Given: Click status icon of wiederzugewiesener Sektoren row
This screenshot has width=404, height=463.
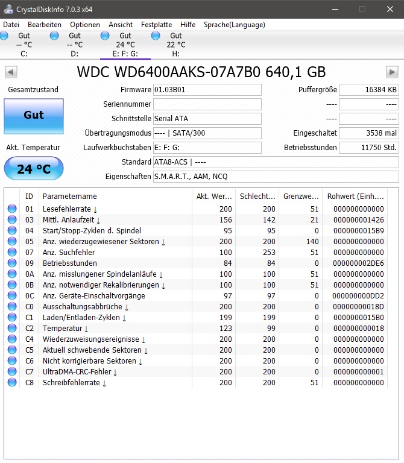Looking at the screenshot, I should coord(12,241).
